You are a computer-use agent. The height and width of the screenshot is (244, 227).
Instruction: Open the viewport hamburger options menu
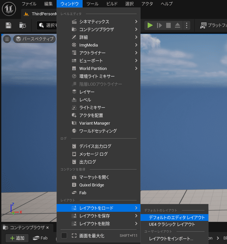click(x=7, y=39)
